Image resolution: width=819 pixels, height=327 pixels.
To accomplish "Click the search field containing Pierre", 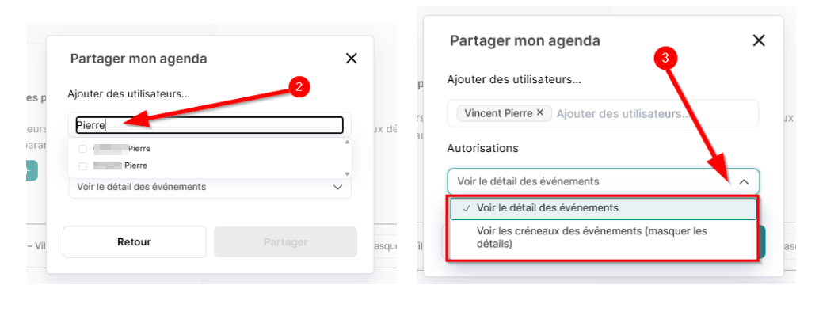I will pyautogui.click(x=209, y=125).
